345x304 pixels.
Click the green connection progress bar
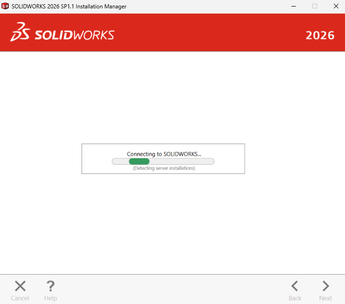pyautogui.click(x=163, y=161)
